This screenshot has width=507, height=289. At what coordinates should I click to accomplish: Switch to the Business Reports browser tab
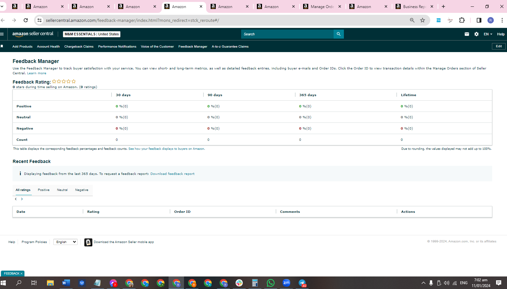coord(415,6)
